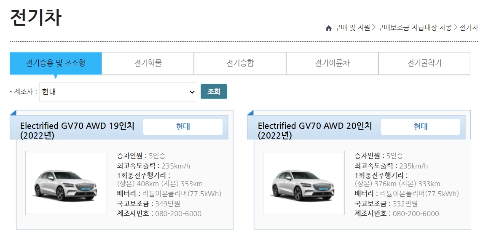Switch to the 전기화물 tab
The image size is (483, 238).
148,63
